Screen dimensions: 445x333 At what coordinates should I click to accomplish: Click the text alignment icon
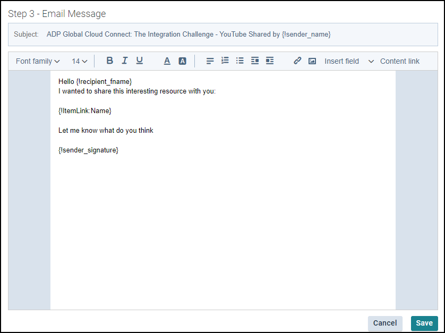pos(210,61)
